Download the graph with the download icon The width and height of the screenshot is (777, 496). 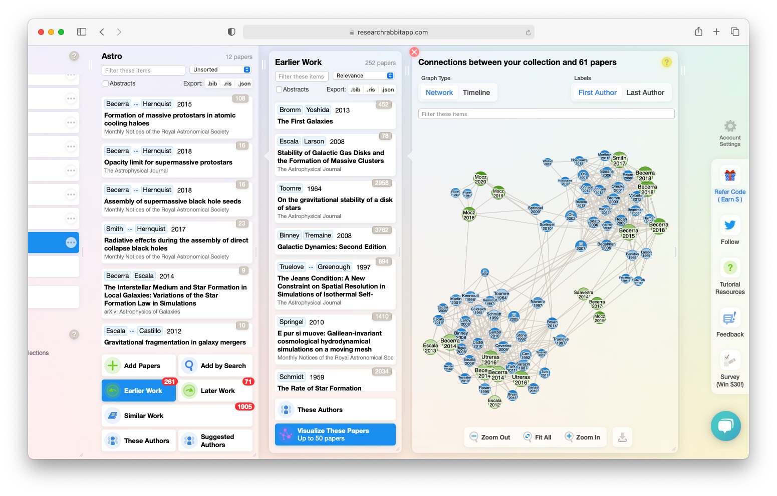(622, 437)
